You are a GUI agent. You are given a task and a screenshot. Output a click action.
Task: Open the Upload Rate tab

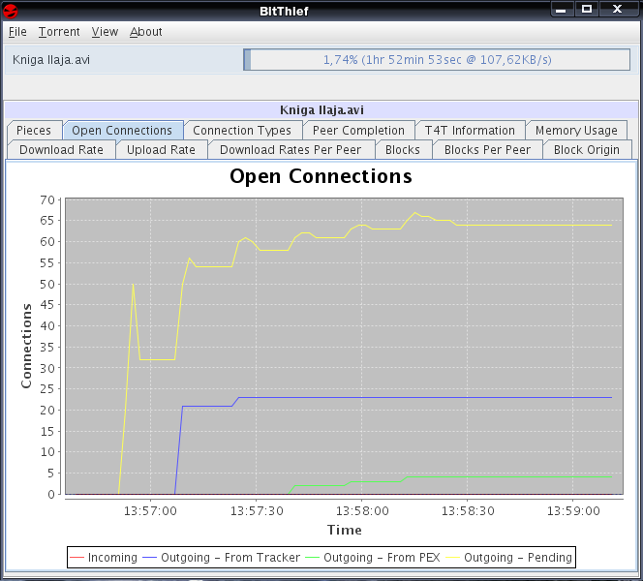[161, 150]
